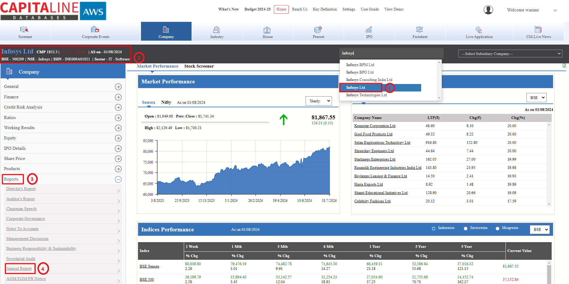The width and height of the screenshot is (569, 284).
Task: Open the Peerset module icon
Action: (318, 30)
